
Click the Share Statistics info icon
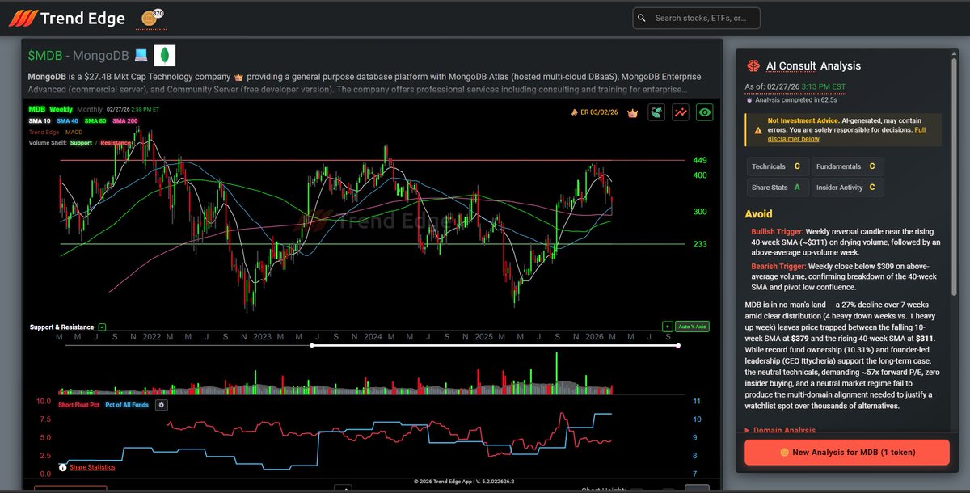pyautogui.click(x=62, y=467)
